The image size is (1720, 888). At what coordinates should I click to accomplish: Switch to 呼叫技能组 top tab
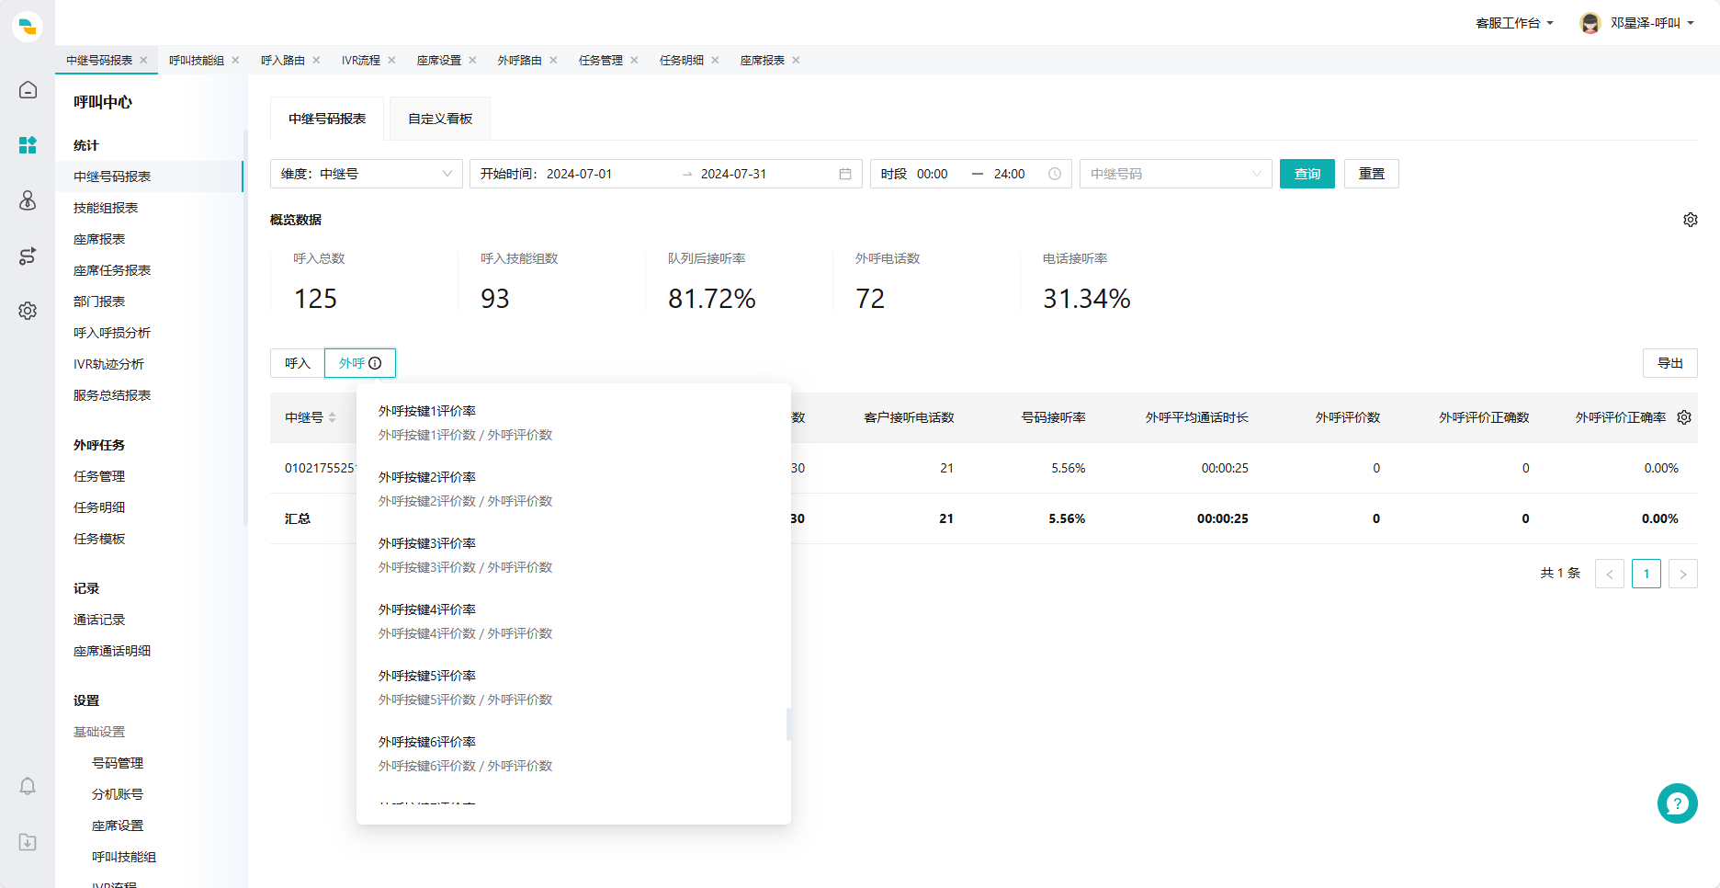(x=197, y=60)
